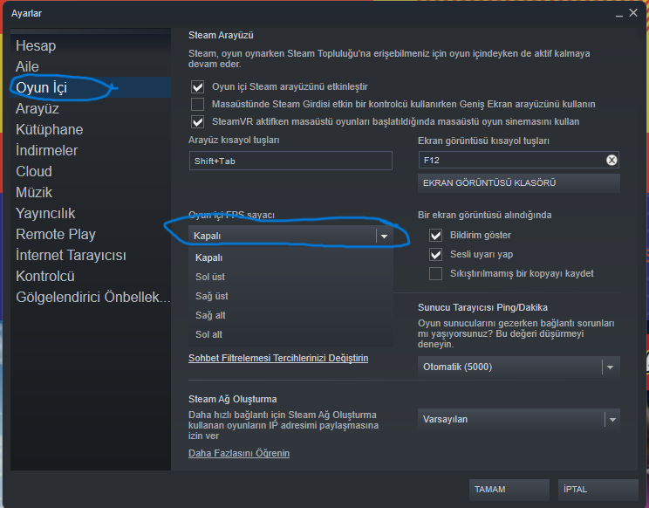
Task: Open the Kütüphane settings category
Action: 91,129
